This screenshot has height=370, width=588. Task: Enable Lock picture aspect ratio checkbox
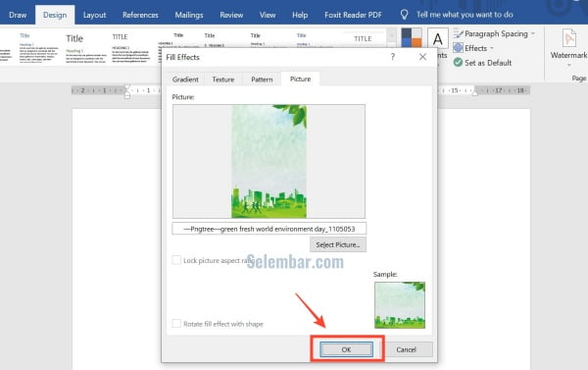coord(176,260)
